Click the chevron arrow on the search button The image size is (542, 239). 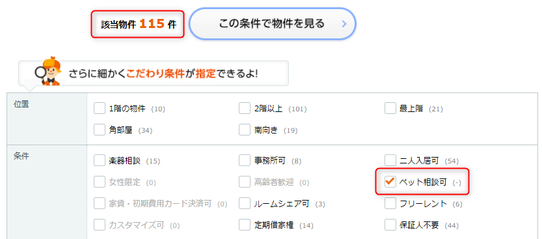click(344, 24)
